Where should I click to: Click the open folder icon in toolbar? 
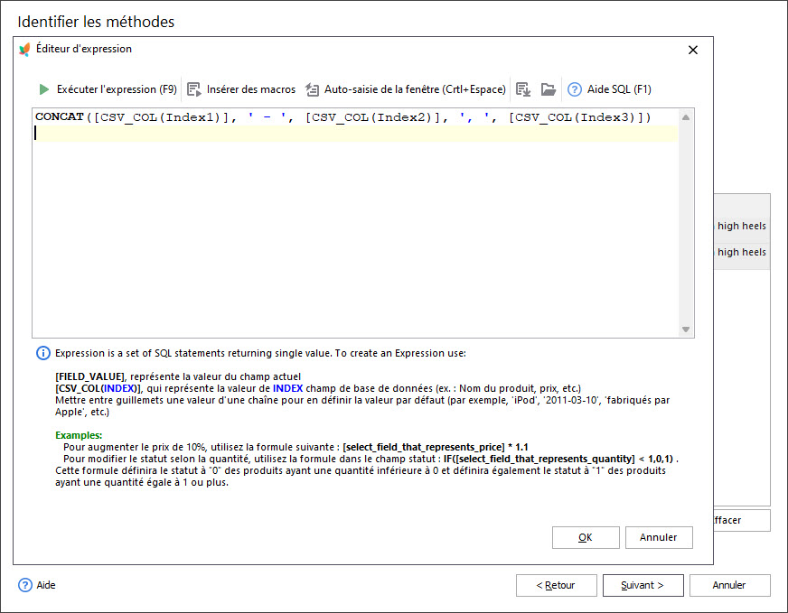click(x=548, y=89)
